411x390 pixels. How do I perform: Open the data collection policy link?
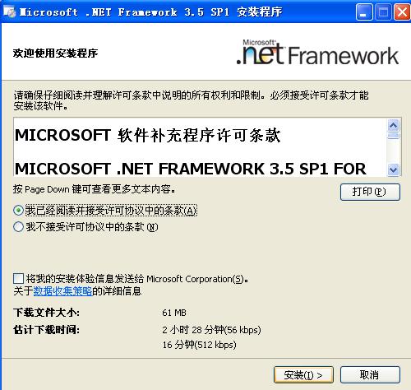click(62, 291)
